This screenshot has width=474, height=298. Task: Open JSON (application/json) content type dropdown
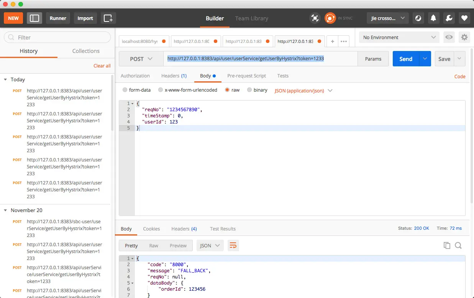[x=303, y=91]
